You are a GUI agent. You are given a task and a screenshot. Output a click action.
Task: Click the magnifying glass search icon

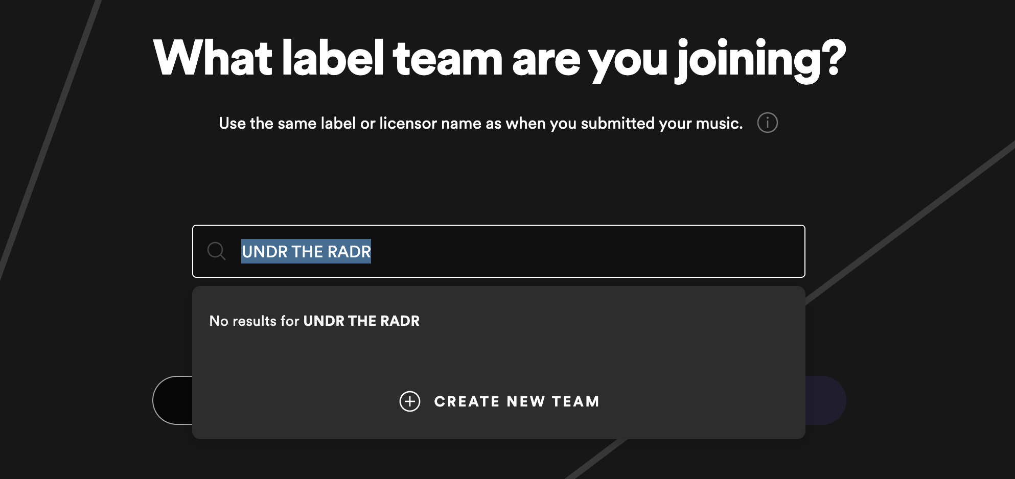click(x=216, y=251)
